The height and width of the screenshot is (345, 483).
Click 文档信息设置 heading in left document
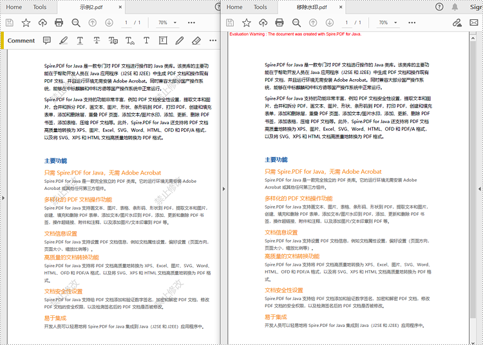(61, 234)
